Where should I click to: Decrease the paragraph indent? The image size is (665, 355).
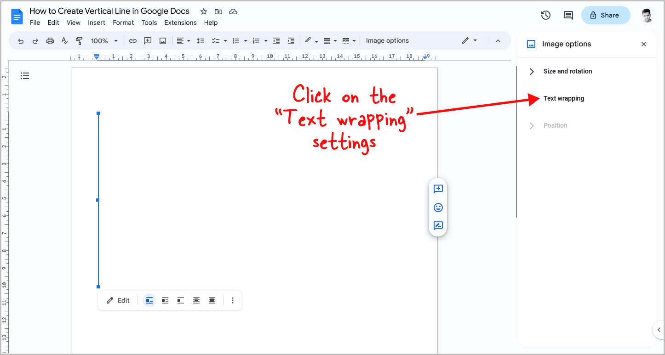click(x=276, y=40)
